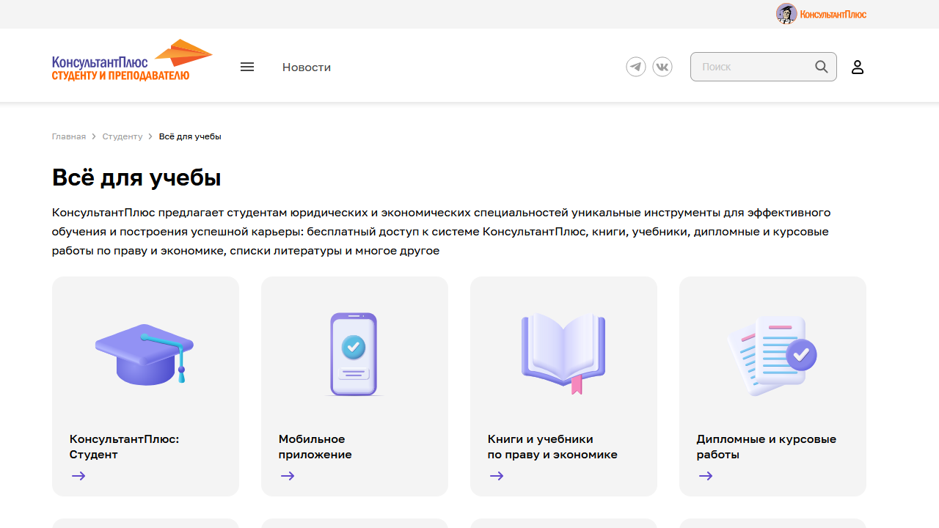Open the VK social media icon

pos(662,67)
